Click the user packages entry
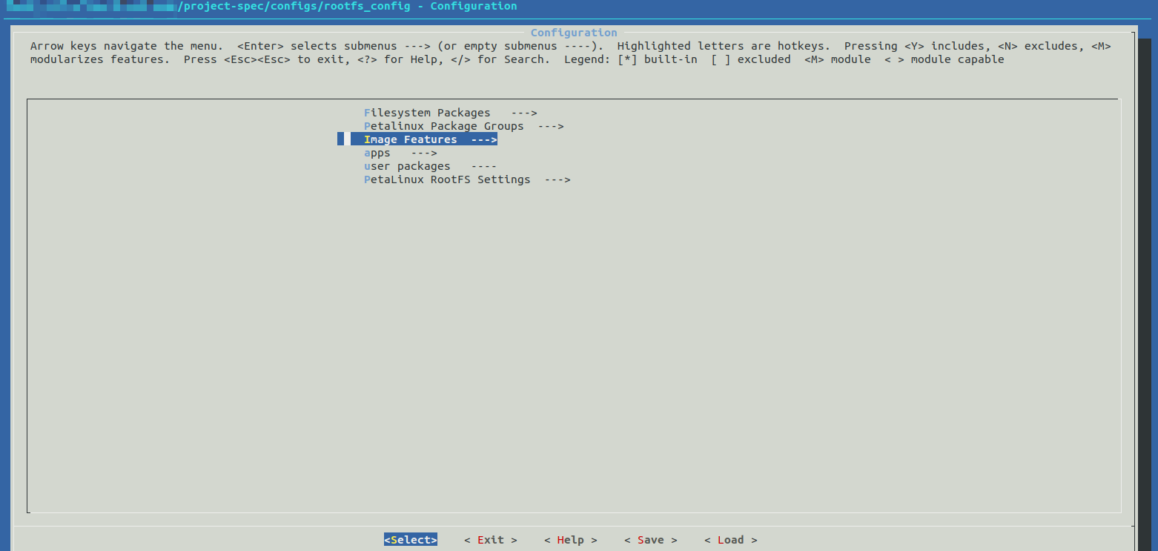 (x=406, y=166)
